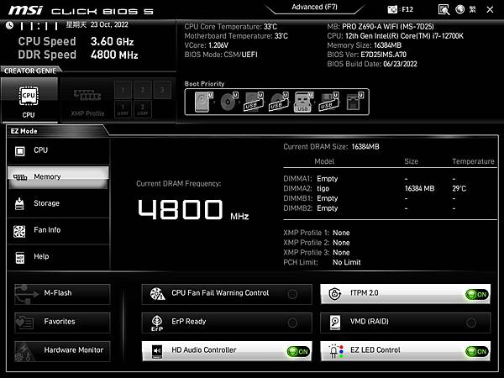The width and height of the screenshot is (504, 378).
Task: Choose XMP profile slot 1
Action: click(x=123, y=90)
